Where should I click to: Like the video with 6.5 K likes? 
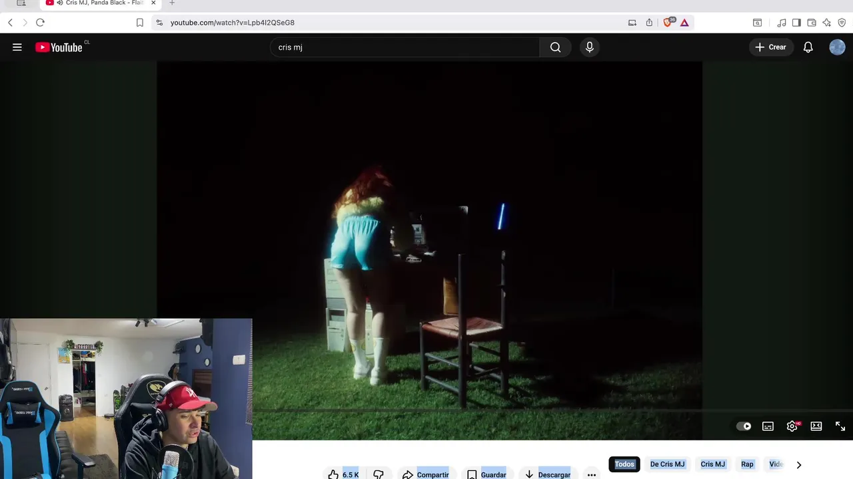coord(343,474)
